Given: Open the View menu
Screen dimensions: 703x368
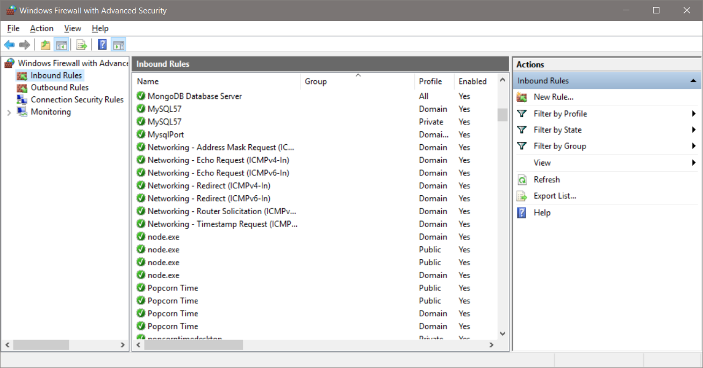Looking at the screenshot, I should coord(72,29).
